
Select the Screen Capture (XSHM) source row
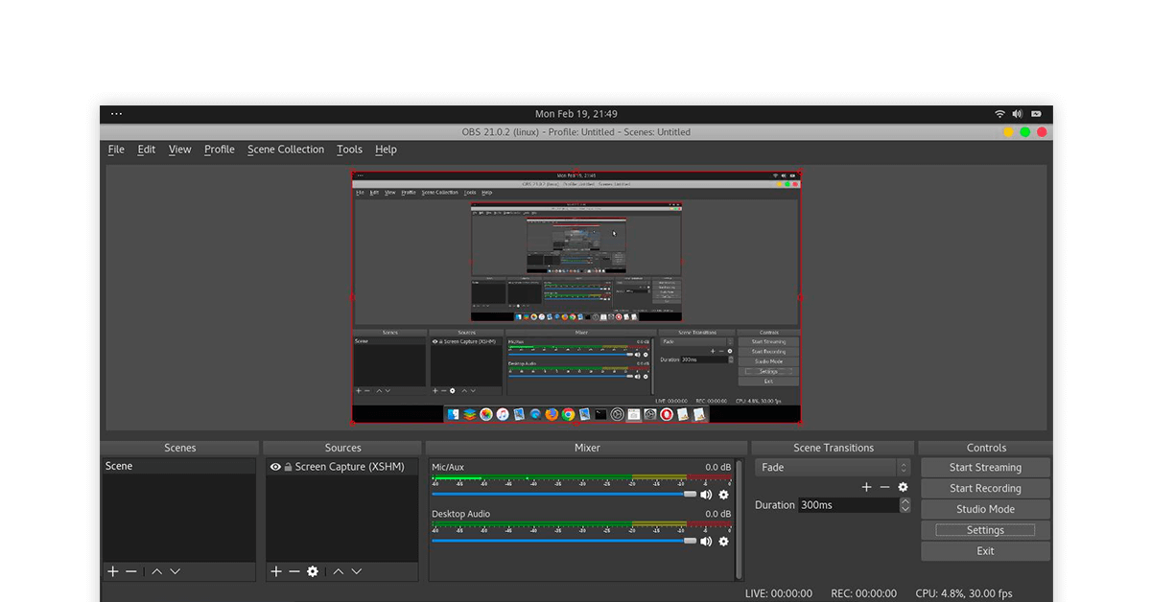341,467
